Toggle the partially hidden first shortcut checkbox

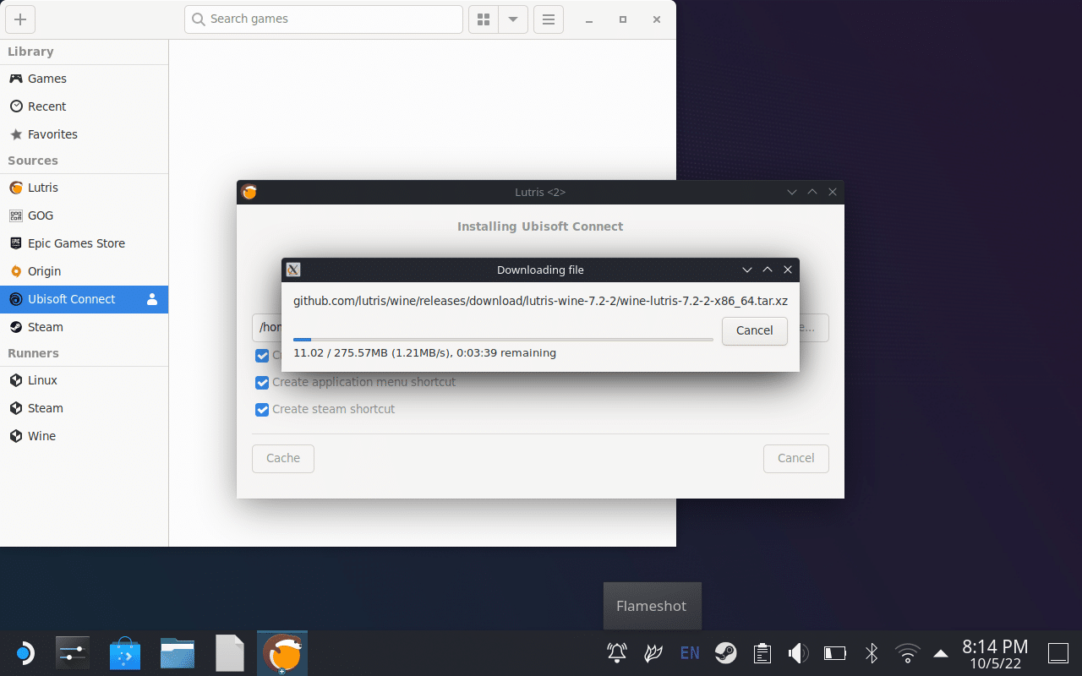click(x=262, y=356)
